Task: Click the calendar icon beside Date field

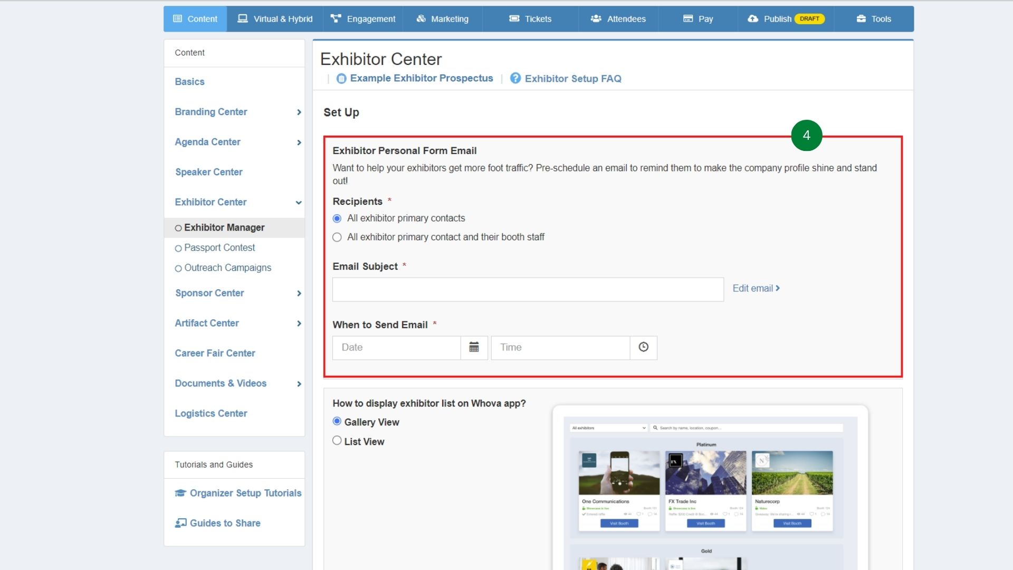Action: point(474,347)
